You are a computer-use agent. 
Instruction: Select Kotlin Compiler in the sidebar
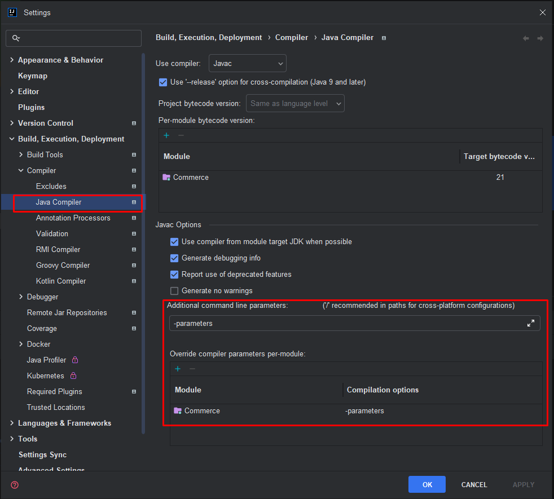coord(60,281)
